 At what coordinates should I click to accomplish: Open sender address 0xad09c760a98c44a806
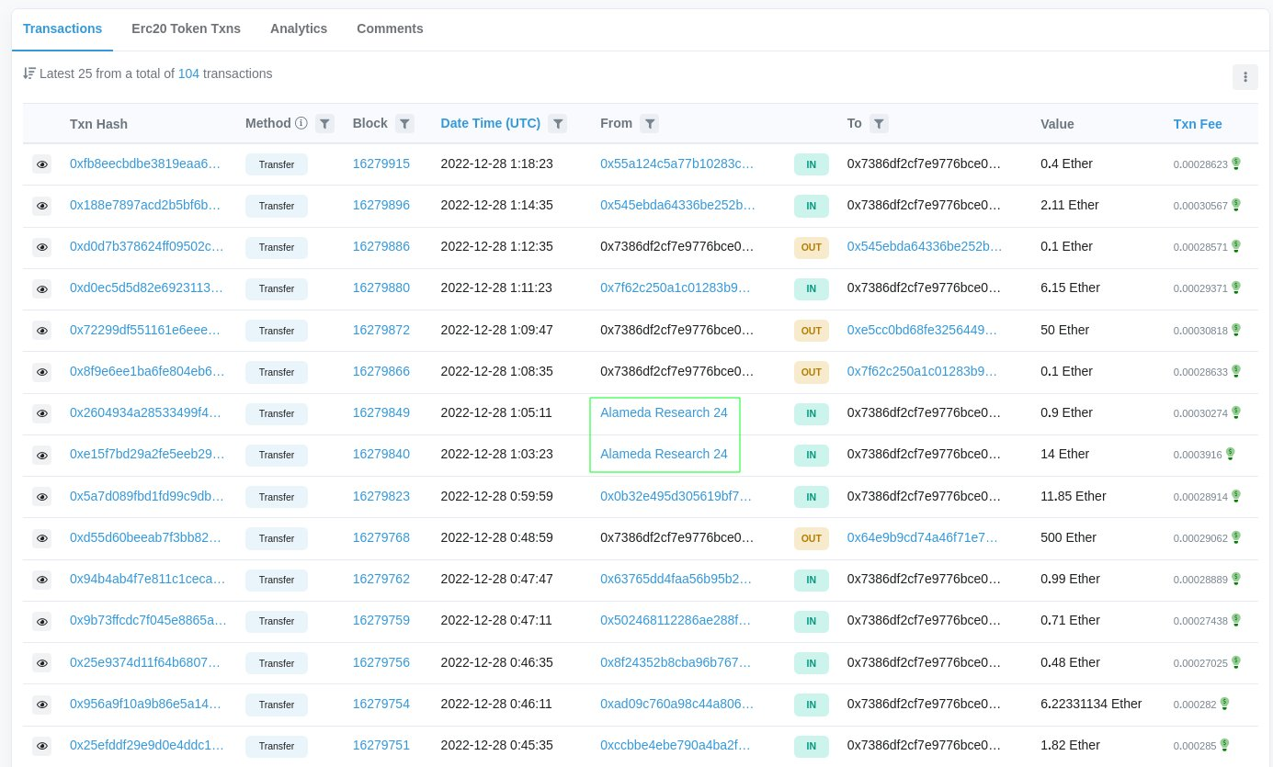tap(676, 704)
